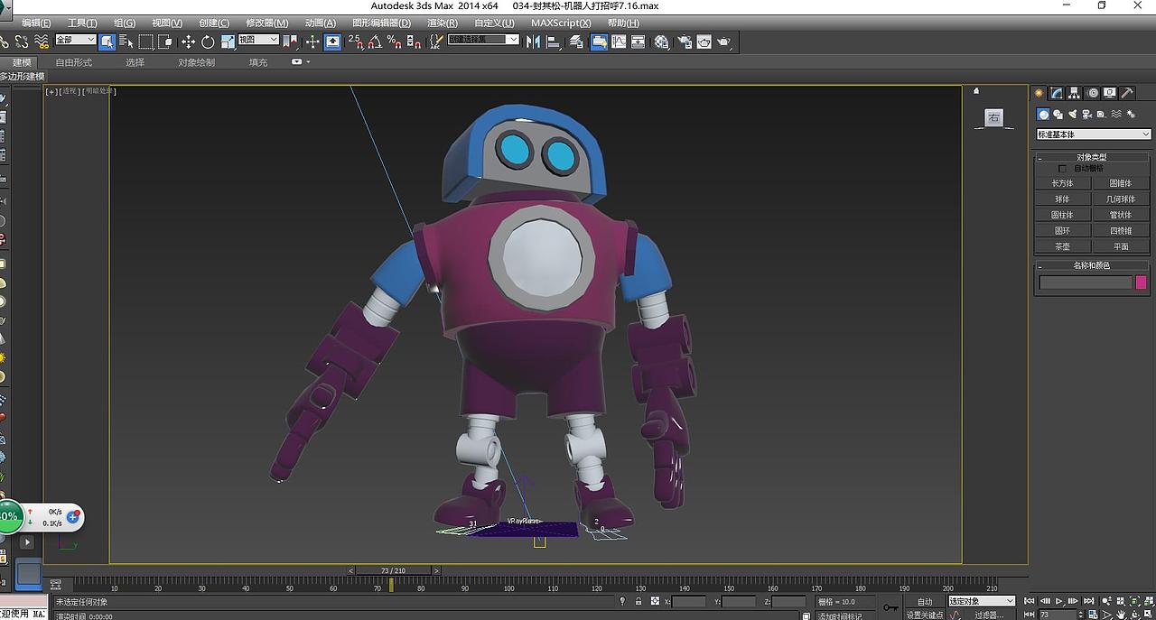Open the Select by Name tool
This screenshot has width=1156, height=620.
(126, 42)
